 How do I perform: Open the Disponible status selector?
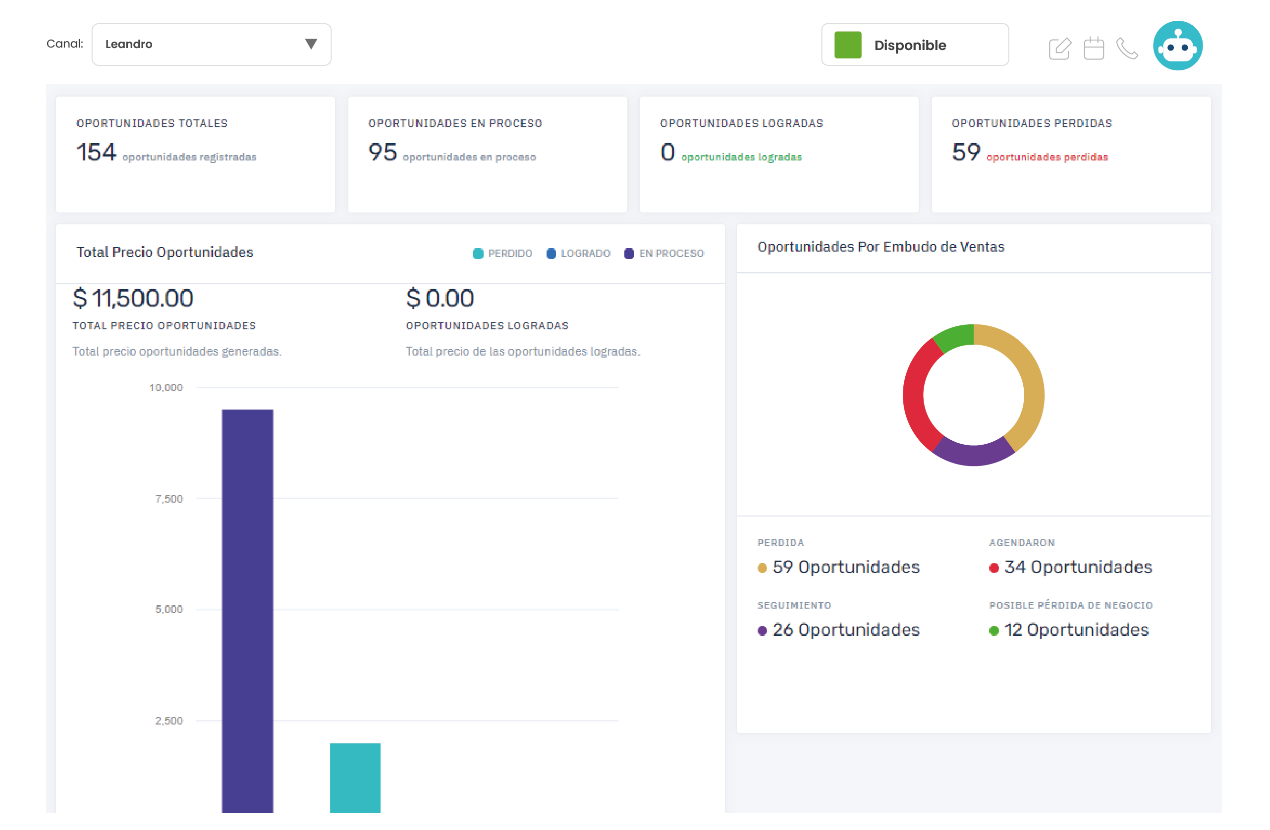(915, 45)
